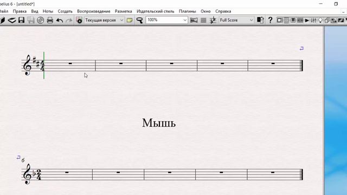
Task: Open the Текущая версия version dropdown
Action: point(121,20)
